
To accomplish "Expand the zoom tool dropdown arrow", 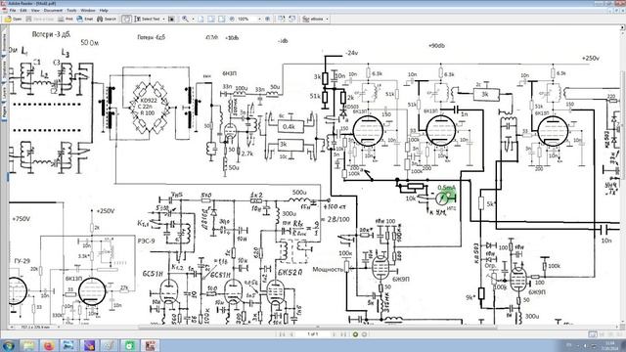I will [x=194, y=19].
